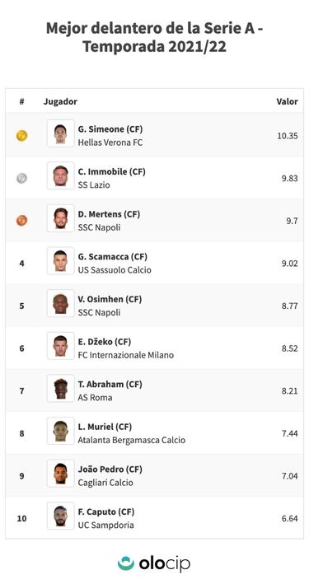The height and width of the screenshot is (584, 309).
Task: Click F. Caputo's portrait thumbnail
Action: tap(61, 516)
